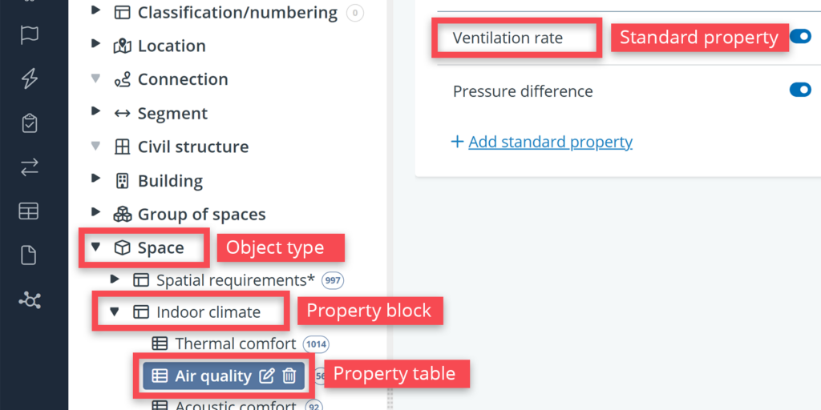Open the clipboard checklist sidebar icon
This screenshot has width=821, height=410.
pos(30,123)
